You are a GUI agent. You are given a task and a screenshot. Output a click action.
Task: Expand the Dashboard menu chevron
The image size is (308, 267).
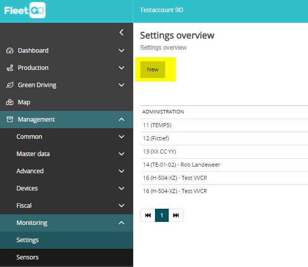tap(122, 51)
